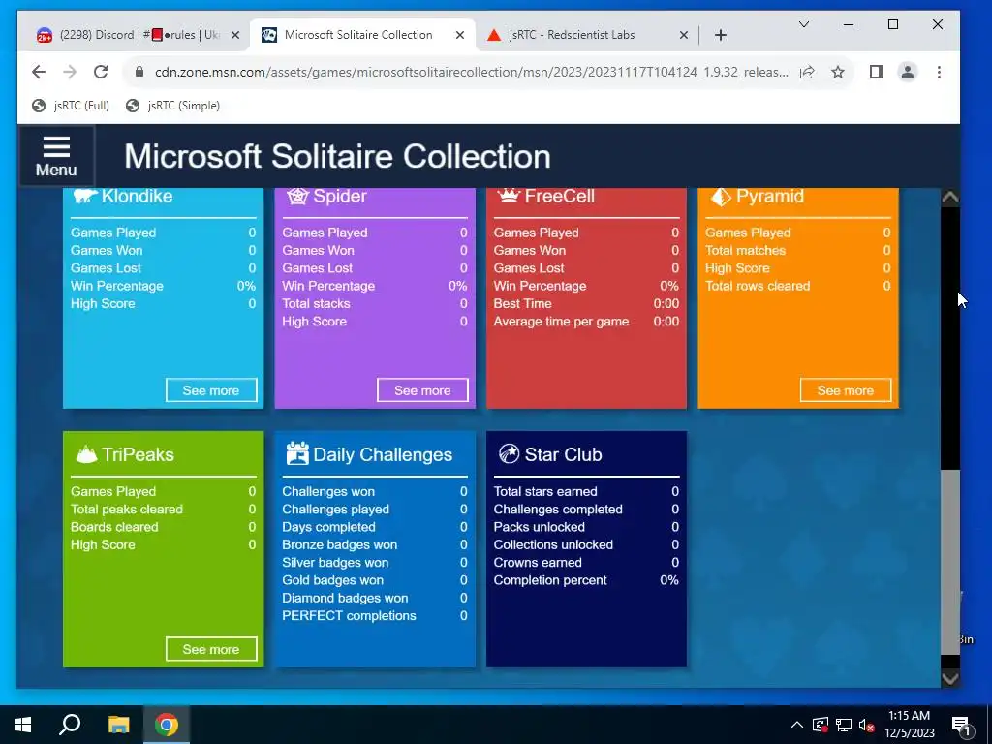992x744 pixels.
Task: Click See more on the Klondike card
Action: click(x=211, y=390)
